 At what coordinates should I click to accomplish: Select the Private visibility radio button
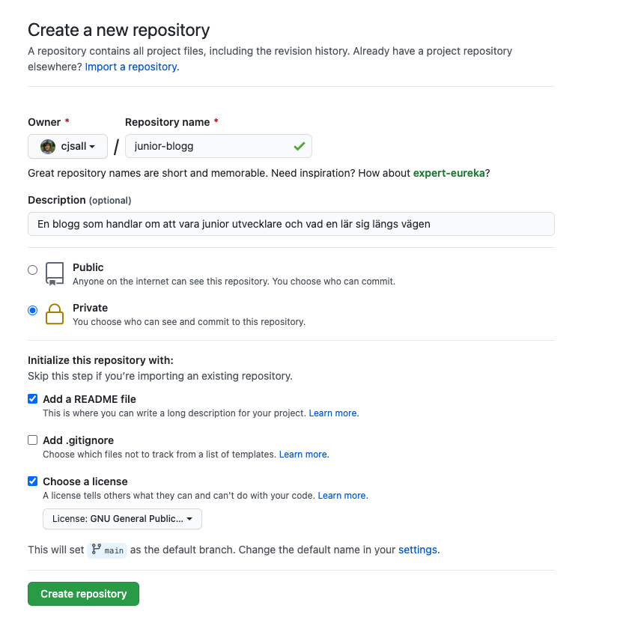(x=32, y=311)
